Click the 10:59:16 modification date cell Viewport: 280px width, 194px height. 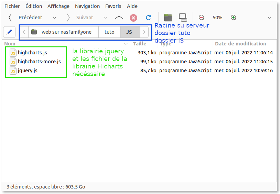(x=244, y=71)
